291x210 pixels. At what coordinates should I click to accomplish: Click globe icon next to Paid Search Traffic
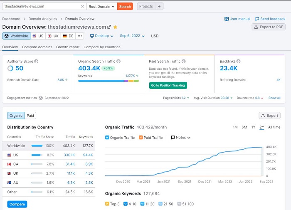[x=184, y=61]
